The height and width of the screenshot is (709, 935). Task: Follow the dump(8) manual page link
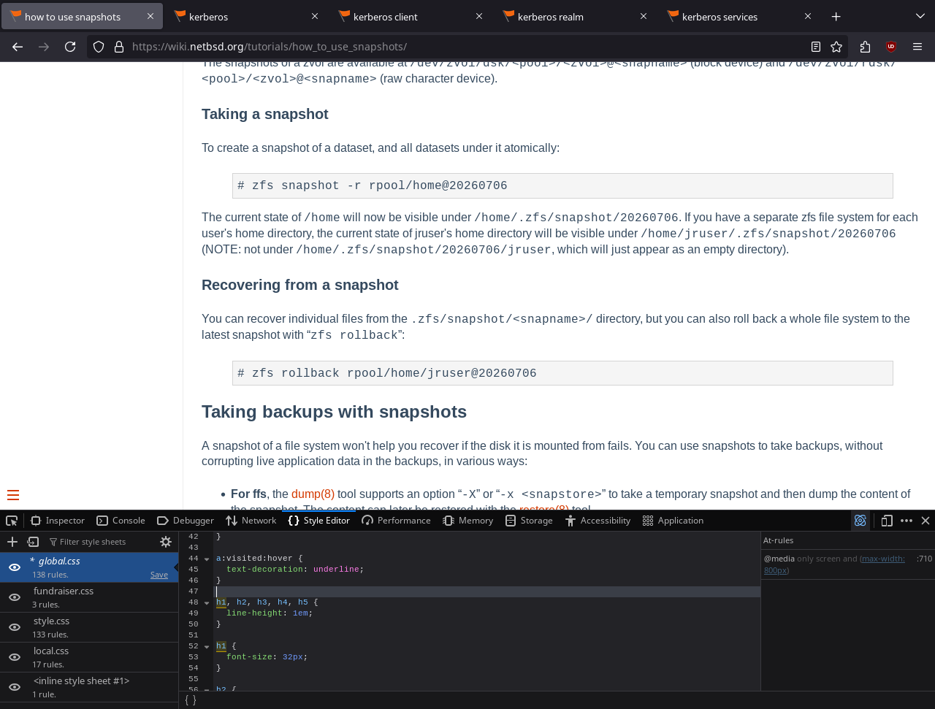[x=313, y=494]
